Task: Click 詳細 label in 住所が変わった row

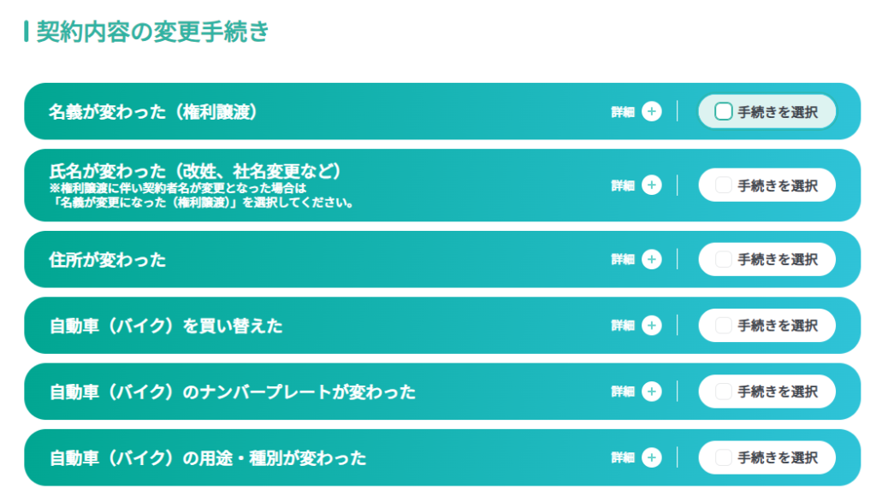Action: (623, 260)
